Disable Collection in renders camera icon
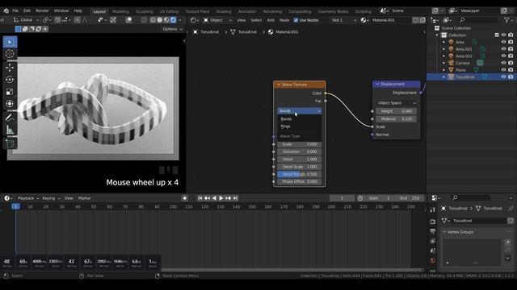Viewport: 517px width, 290px height. tap(511, 35)
